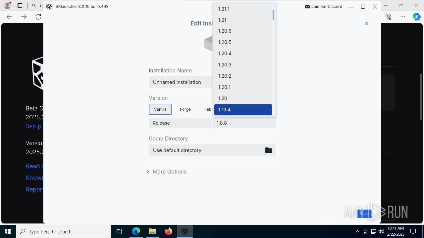Screen dimensions: 424x238
Task: Click the taskbar search box
Action: [x=64, y=231]
